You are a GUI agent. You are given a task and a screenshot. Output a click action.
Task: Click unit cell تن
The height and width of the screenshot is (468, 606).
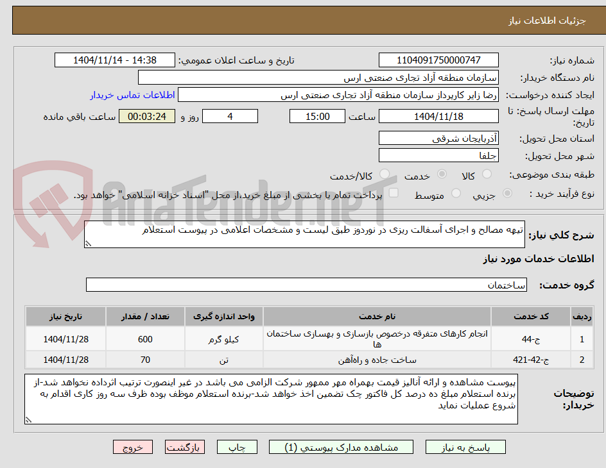click(224, 360)
